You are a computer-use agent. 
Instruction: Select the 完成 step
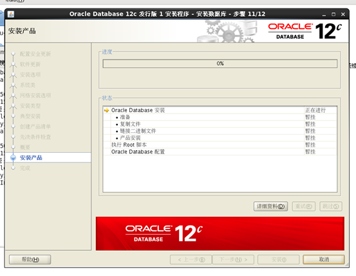(x=24, y=168)
